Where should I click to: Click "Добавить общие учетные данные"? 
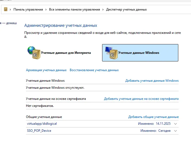coord(153,117)
